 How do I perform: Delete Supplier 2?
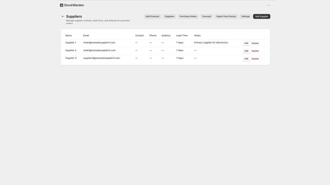(x=255, y=51)
